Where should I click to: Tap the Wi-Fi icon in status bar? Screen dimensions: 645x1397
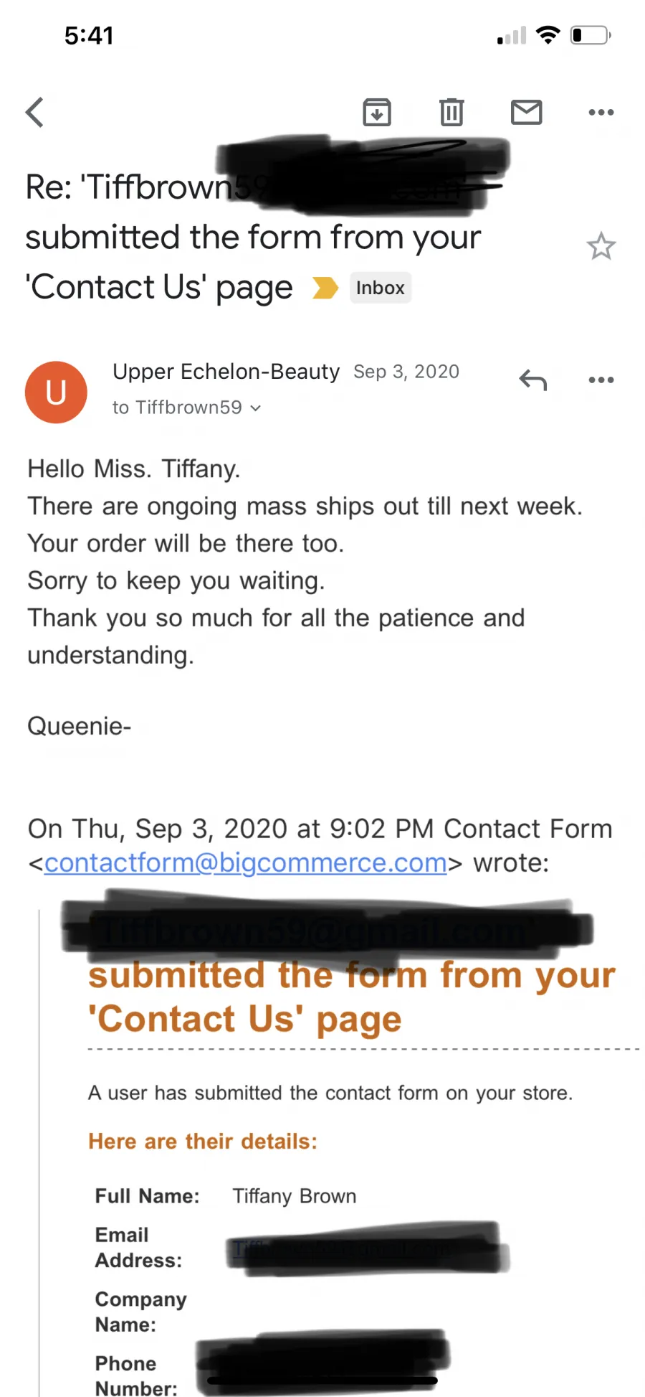click(x=548, y=34)
